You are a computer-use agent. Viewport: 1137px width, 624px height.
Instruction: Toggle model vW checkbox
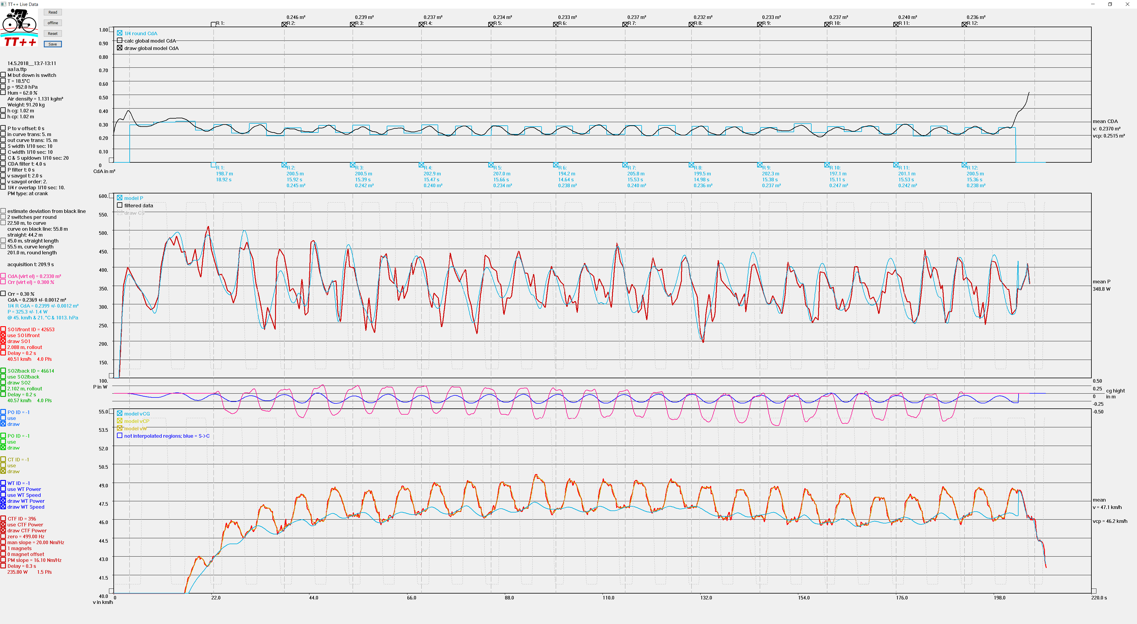tap(120, 428)
